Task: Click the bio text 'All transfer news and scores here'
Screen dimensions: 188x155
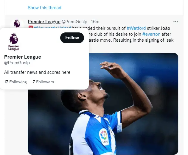Action: pos(37,72)
